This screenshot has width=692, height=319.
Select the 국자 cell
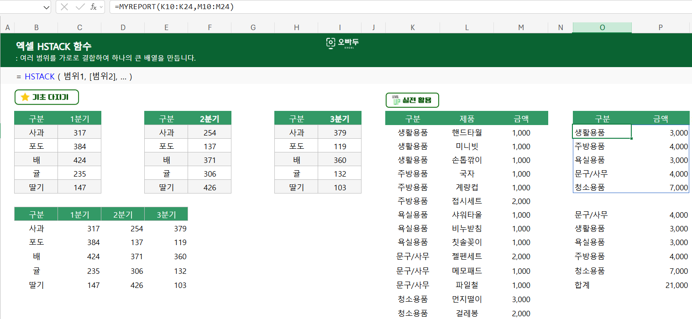coord(467,174)
